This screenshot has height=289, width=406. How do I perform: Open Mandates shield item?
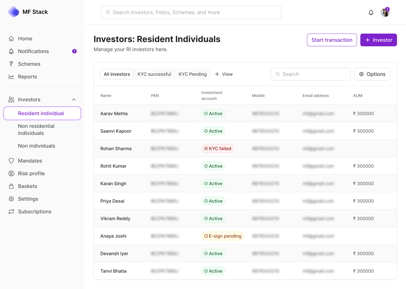[30, 161]
